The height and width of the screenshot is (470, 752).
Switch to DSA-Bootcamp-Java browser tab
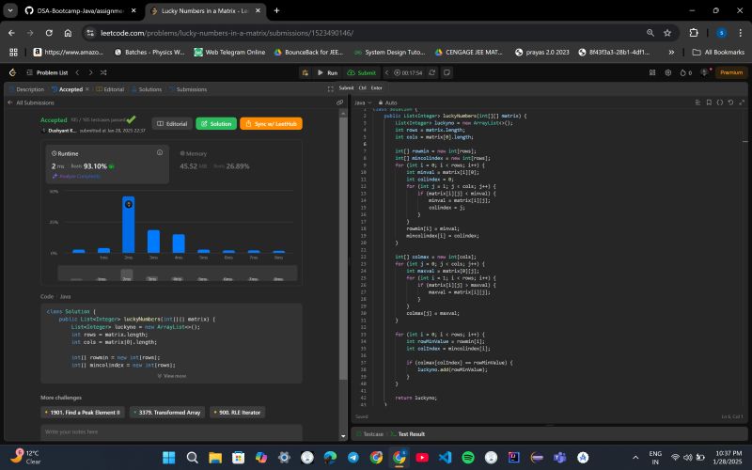(x=80, y=10)
